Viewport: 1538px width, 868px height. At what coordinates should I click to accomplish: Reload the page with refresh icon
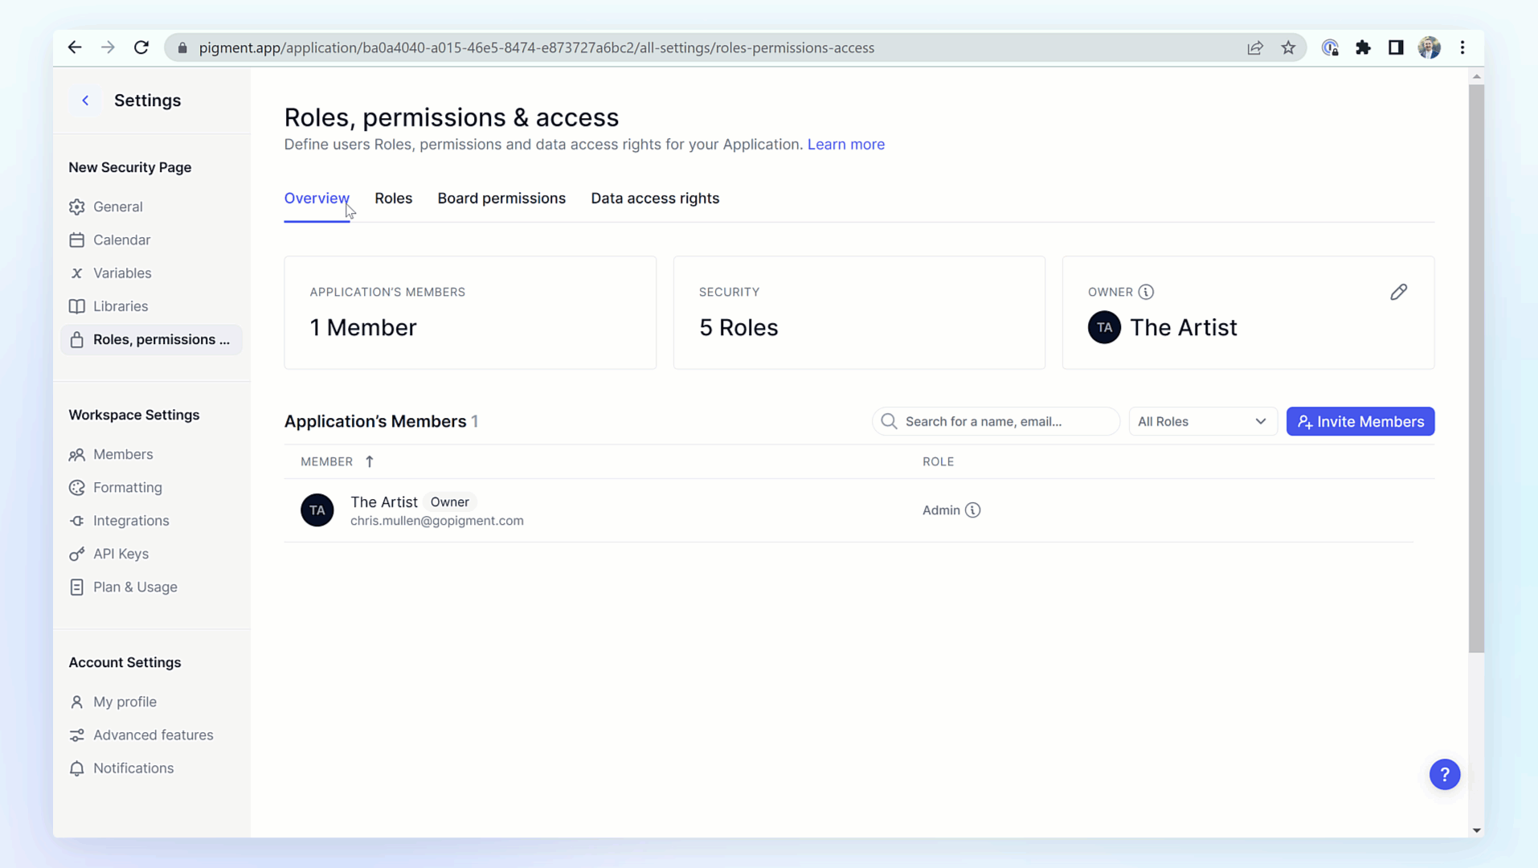[141, 47]
